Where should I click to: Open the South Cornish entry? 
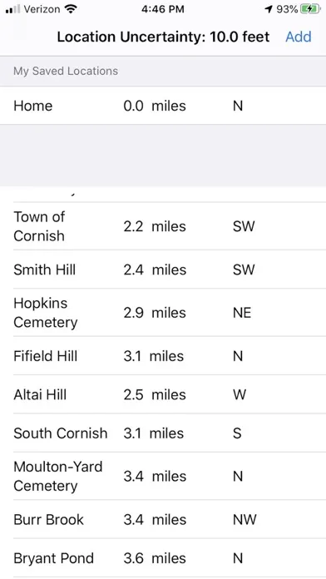point(163,433)
